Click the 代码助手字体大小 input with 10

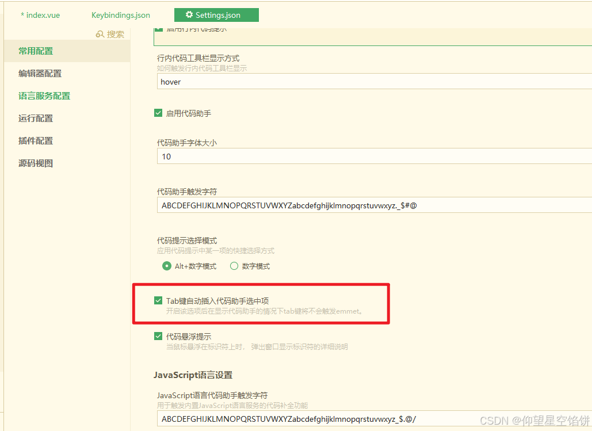click(374, 157)
